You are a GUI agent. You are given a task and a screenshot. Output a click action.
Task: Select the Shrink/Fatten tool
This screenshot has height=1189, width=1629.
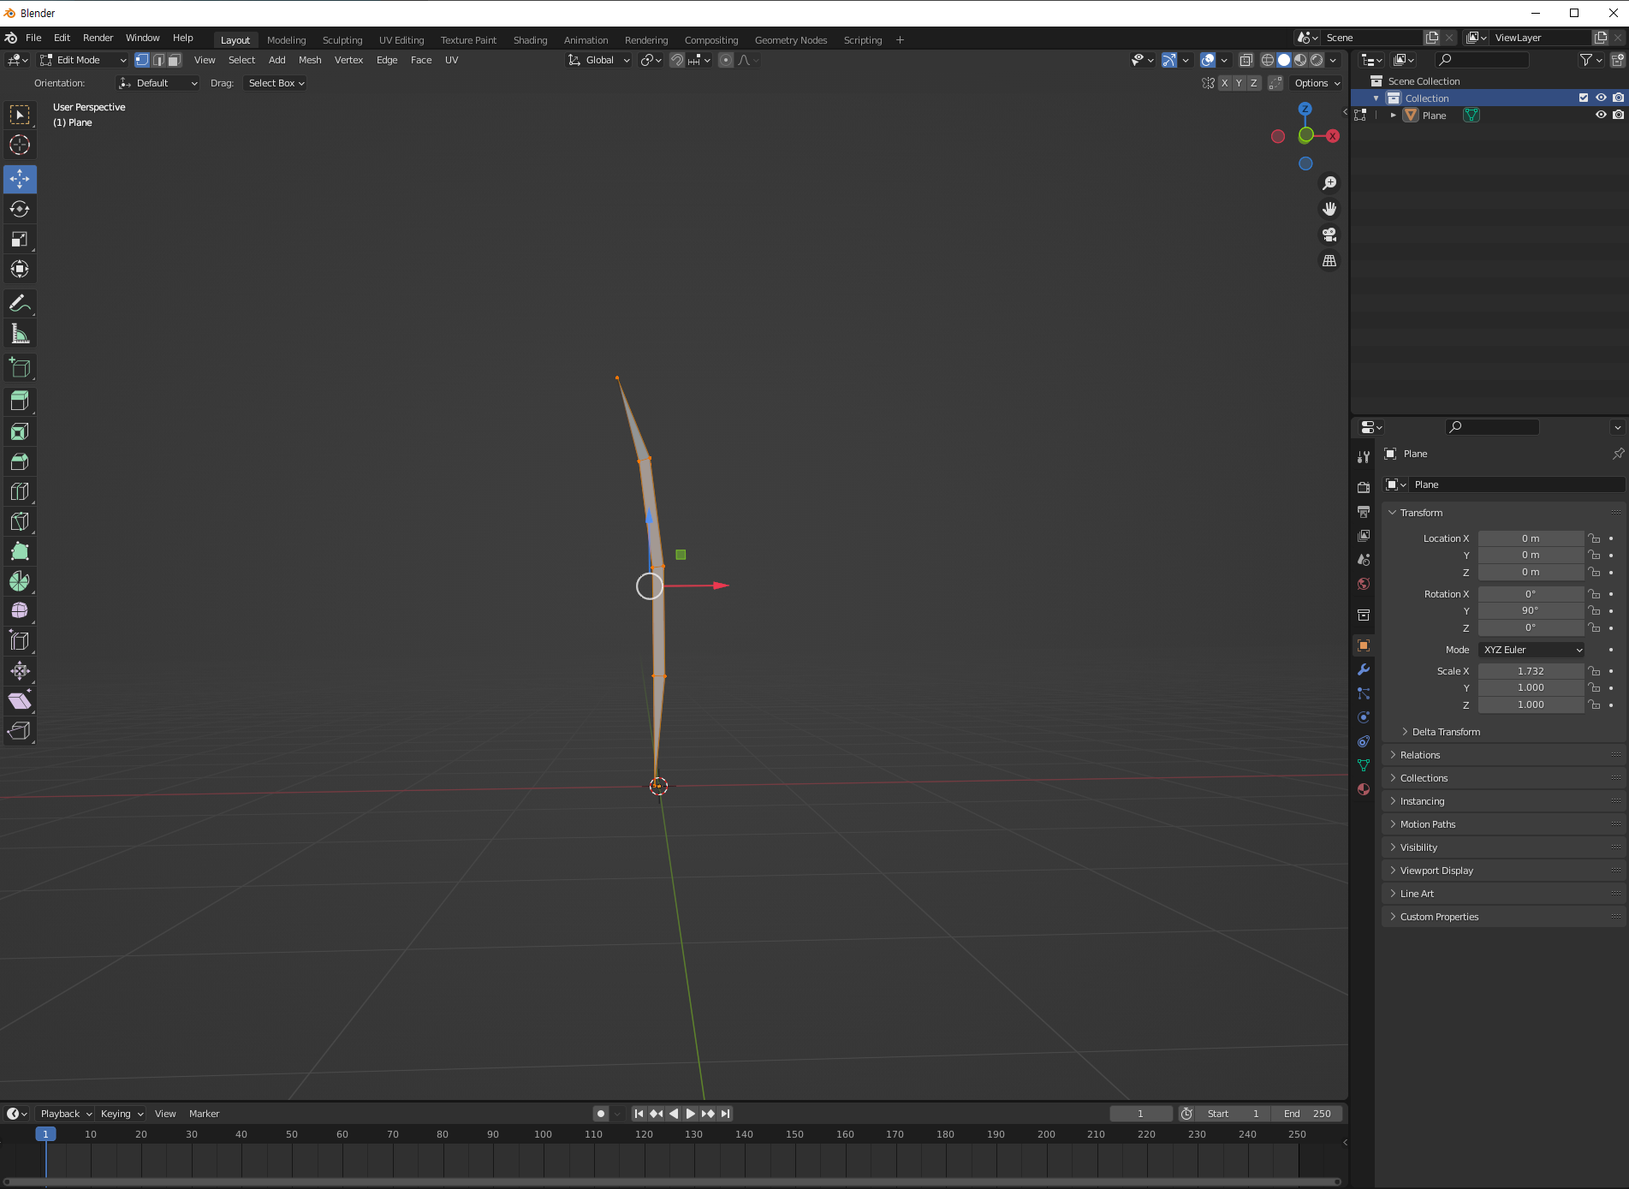(20, 671)
